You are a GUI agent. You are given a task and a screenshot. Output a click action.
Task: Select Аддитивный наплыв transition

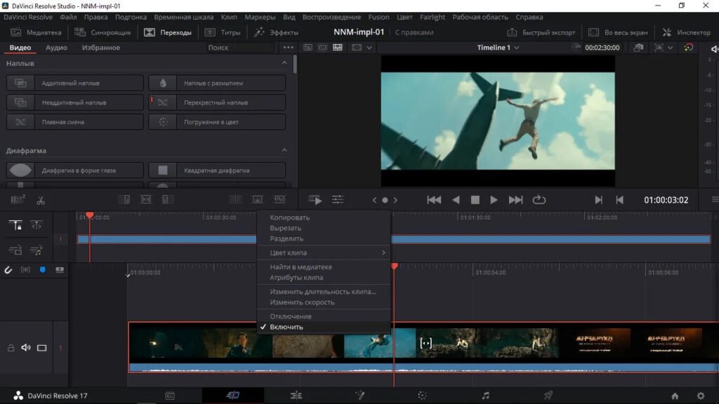74,83
